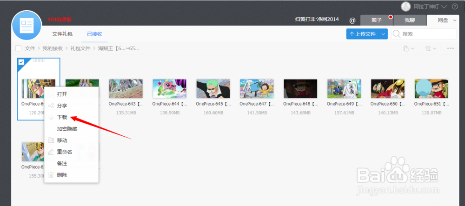Click the OnePiece-644 file name

click(x=169, y=104)
